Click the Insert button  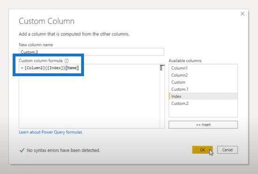point(203,125)
